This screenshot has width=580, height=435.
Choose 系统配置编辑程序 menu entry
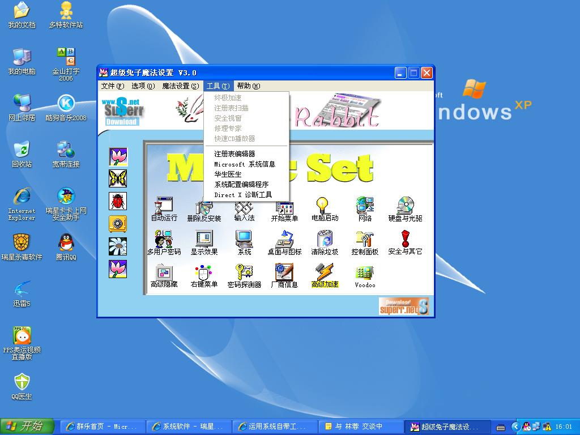tap(246, 184)
